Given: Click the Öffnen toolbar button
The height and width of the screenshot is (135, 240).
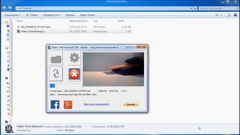Looking at the screenshot, I should tap(32, 15).
